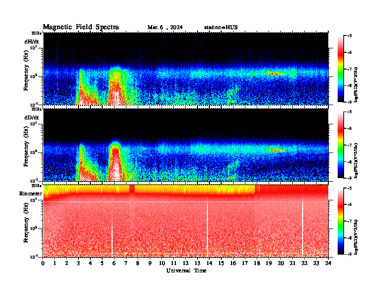Image resolution: width=391 pixels, height=302 pixels.
Task: Click the dD/dt spectrogram plot area
Action: (x=186, y=145)
